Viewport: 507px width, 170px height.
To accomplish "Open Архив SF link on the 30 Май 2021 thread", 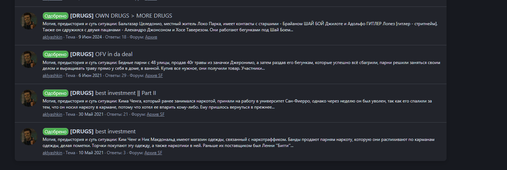I will [155, 114].
